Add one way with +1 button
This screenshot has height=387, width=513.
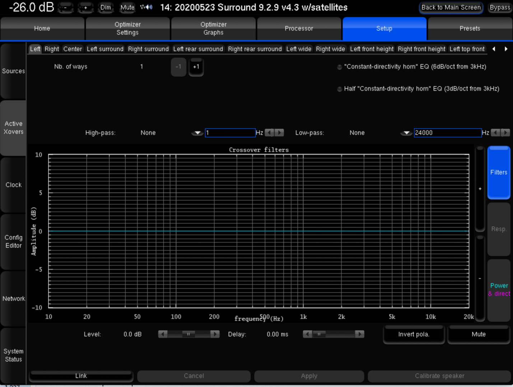196,67
